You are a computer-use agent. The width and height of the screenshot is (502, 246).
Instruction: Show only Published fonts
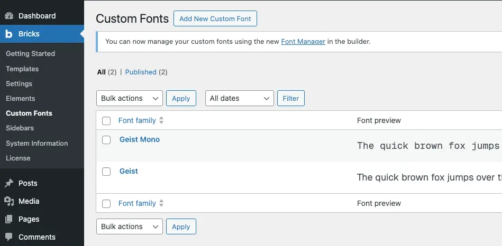click(141, 72)
